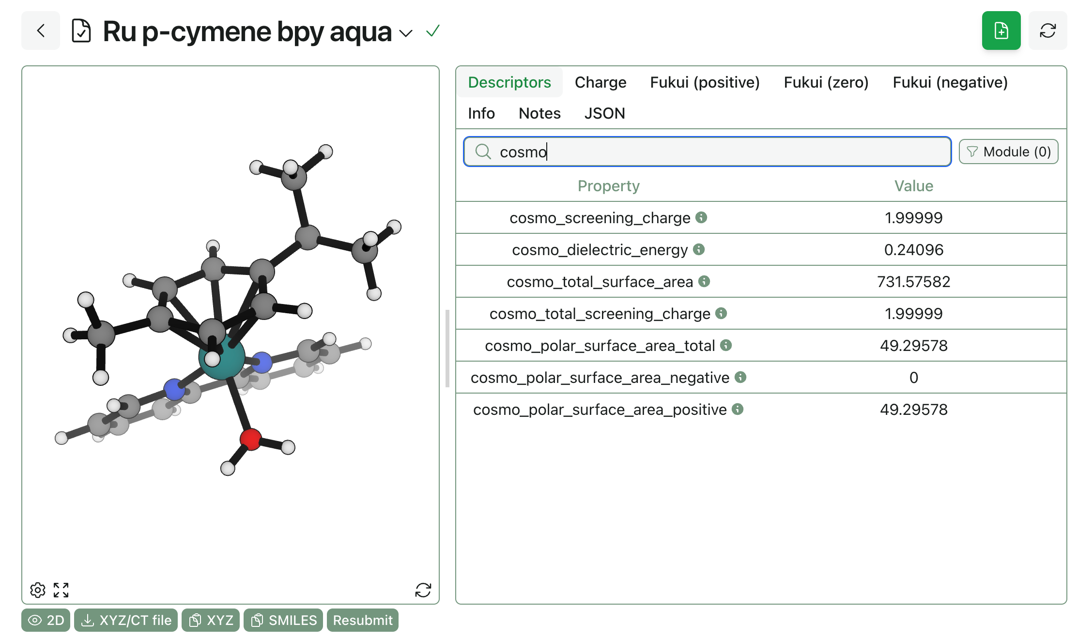
Task: Click the top-right refresh icon
Action: [x=1047, y=31]
